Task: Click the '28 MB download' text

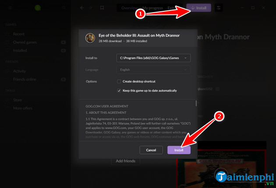Action: click(x=110, y=41)
